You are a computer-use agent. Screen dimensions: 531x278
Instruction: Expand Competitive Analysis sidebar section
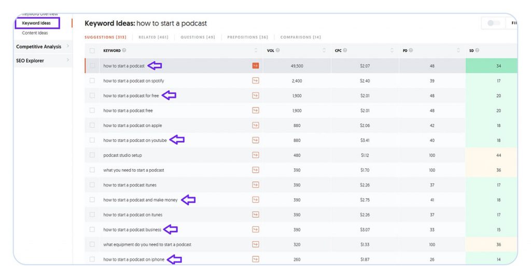pos(43,46)
